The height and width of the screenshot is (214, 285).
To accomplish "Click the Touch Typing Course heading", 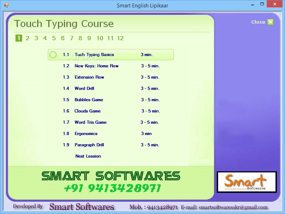I will point(64,24).
